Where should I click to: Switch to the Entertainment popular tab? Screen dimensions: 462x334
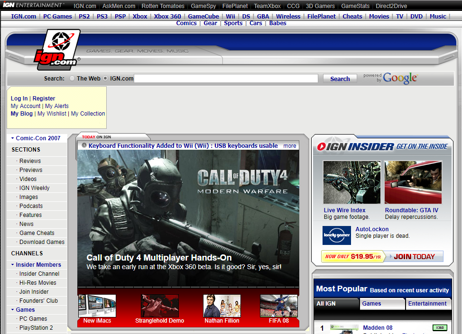(427, 304)
